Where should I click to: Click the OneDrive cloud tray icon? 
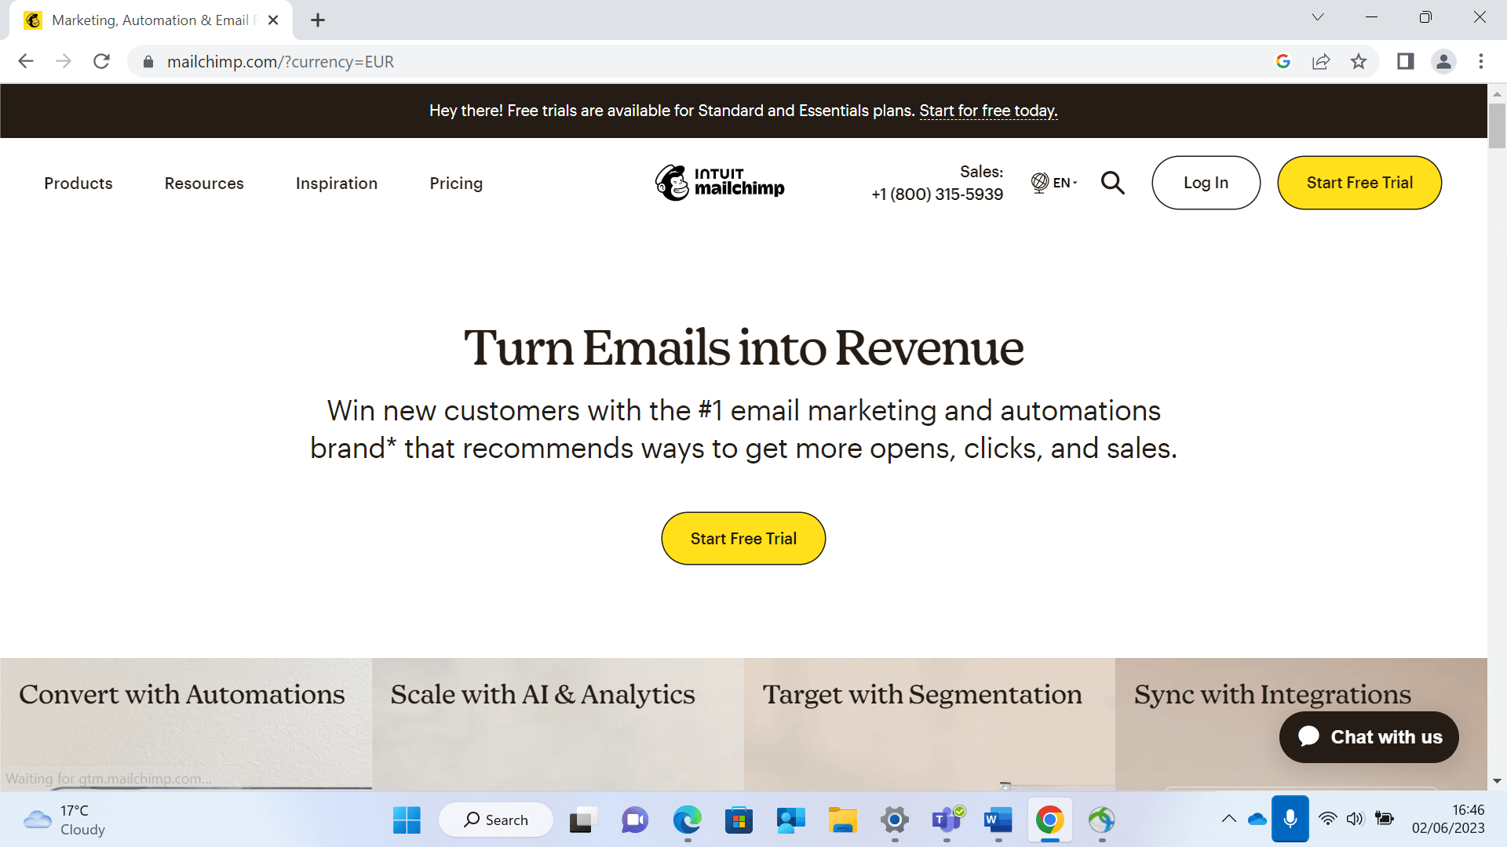pyautogui.click(x=1257, y=819)
